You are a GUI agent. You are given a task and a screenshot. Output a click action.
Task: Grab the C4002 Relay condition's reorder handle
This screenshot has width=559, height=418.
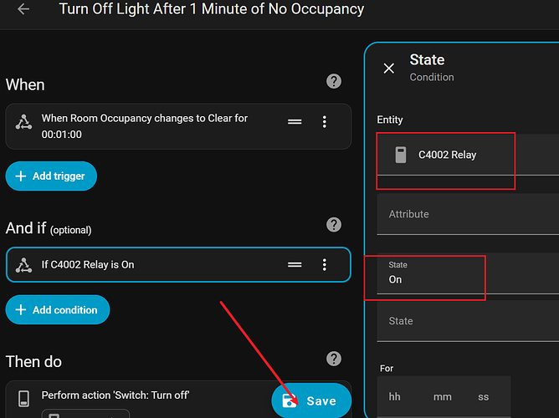tap(295, 265)
